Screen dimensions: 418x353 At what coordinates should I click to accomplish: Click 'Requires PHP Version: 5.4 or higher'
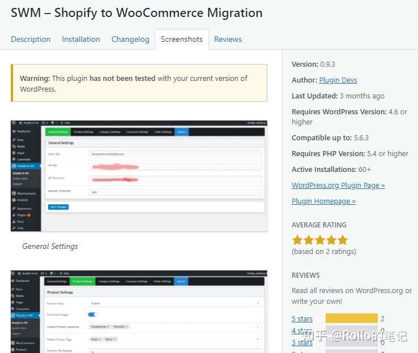[x=350, y=154]
